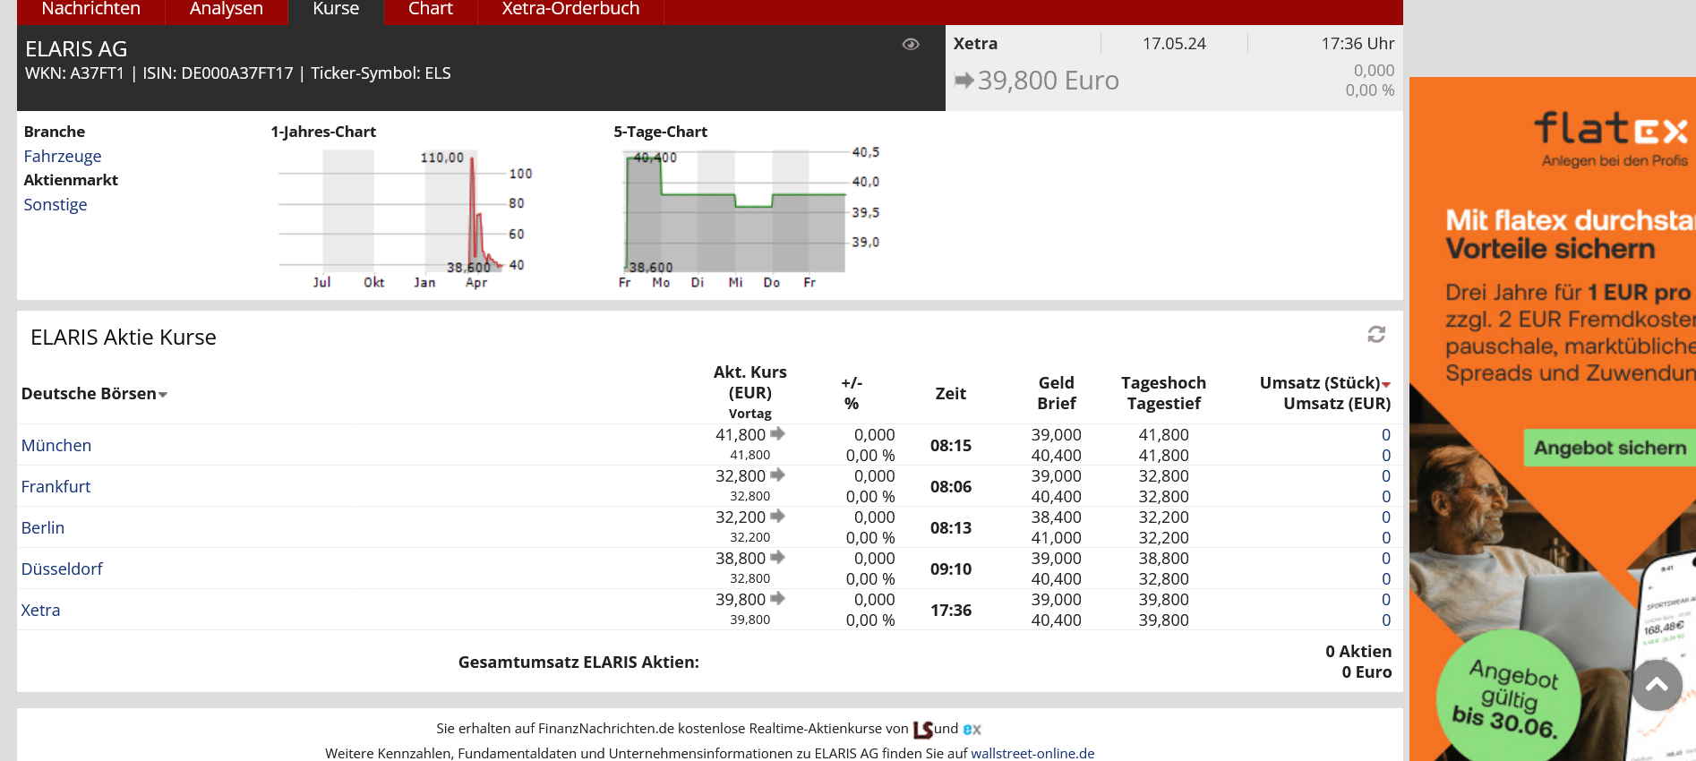Click the arrow icon in the München row
Screen dimensions: 1696x761
(x=777, y=434)
